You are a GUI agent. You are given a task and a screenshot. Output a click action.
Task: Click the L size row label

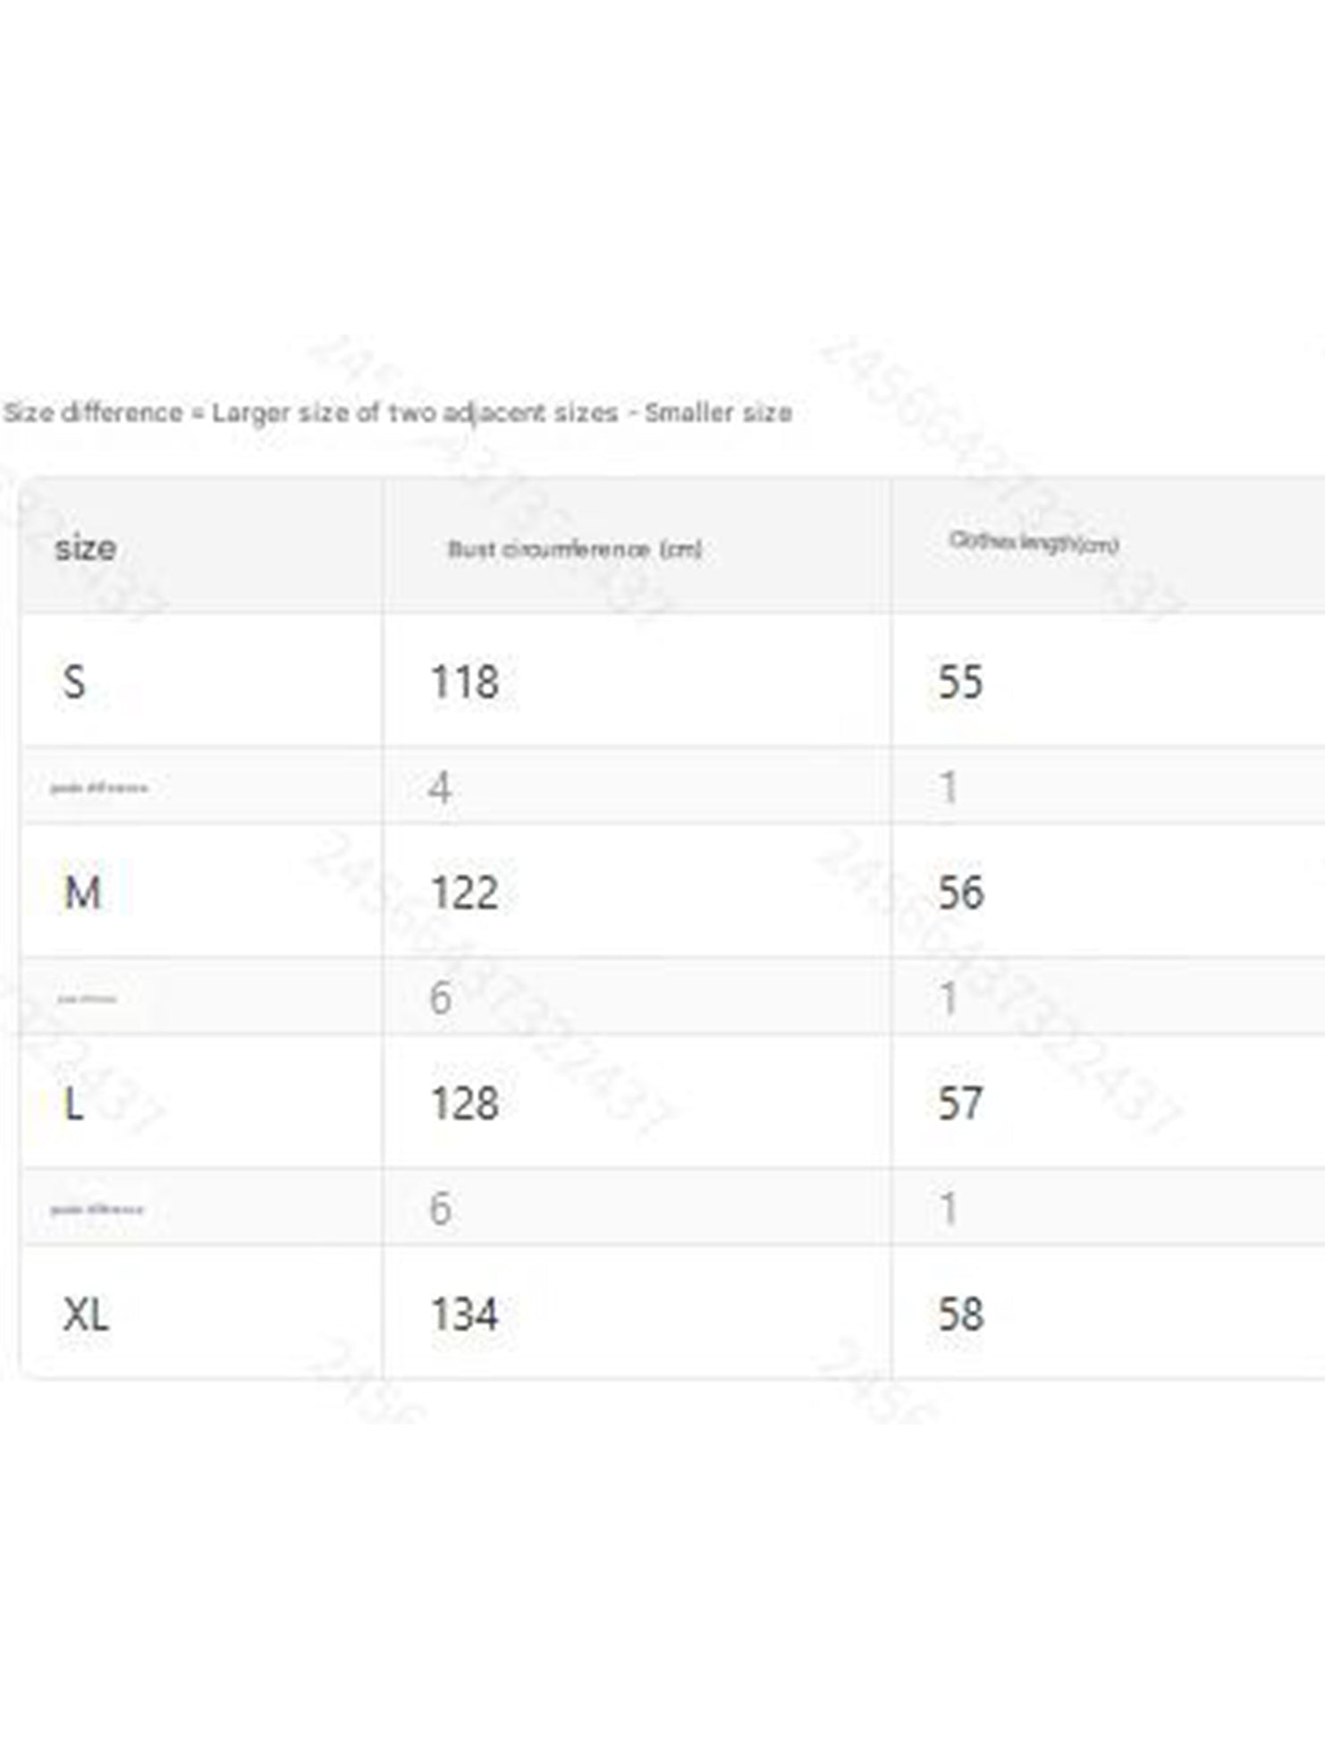73,1103
